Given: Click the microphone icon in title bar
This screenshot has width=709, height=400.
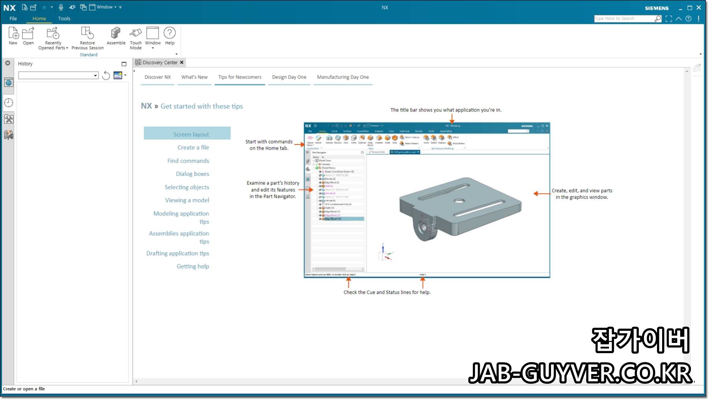Looking at the screenshot, I should pyautogui.click(x=61, y=7).
